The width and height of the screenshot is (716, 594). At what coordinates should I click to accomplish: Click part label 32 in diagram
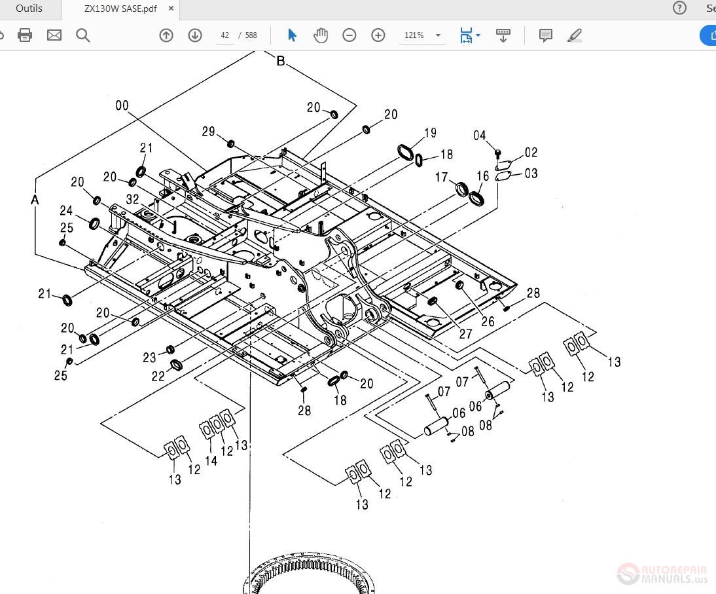(132, 199)
